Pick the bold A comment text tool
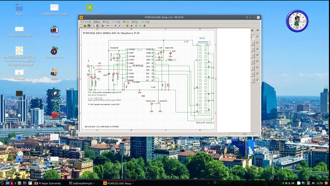Viewport: 330px width, 186px height. click(x=144, y=26)
